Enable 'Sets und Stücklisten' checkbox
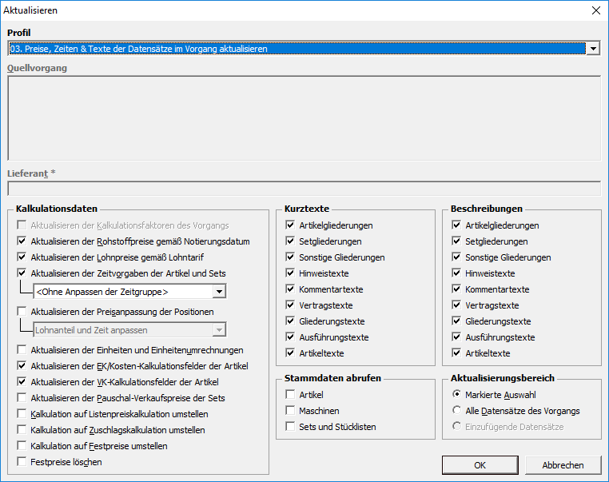Image resolution: width=609 pixels, height=482 pixels. (x=291, y=427)
